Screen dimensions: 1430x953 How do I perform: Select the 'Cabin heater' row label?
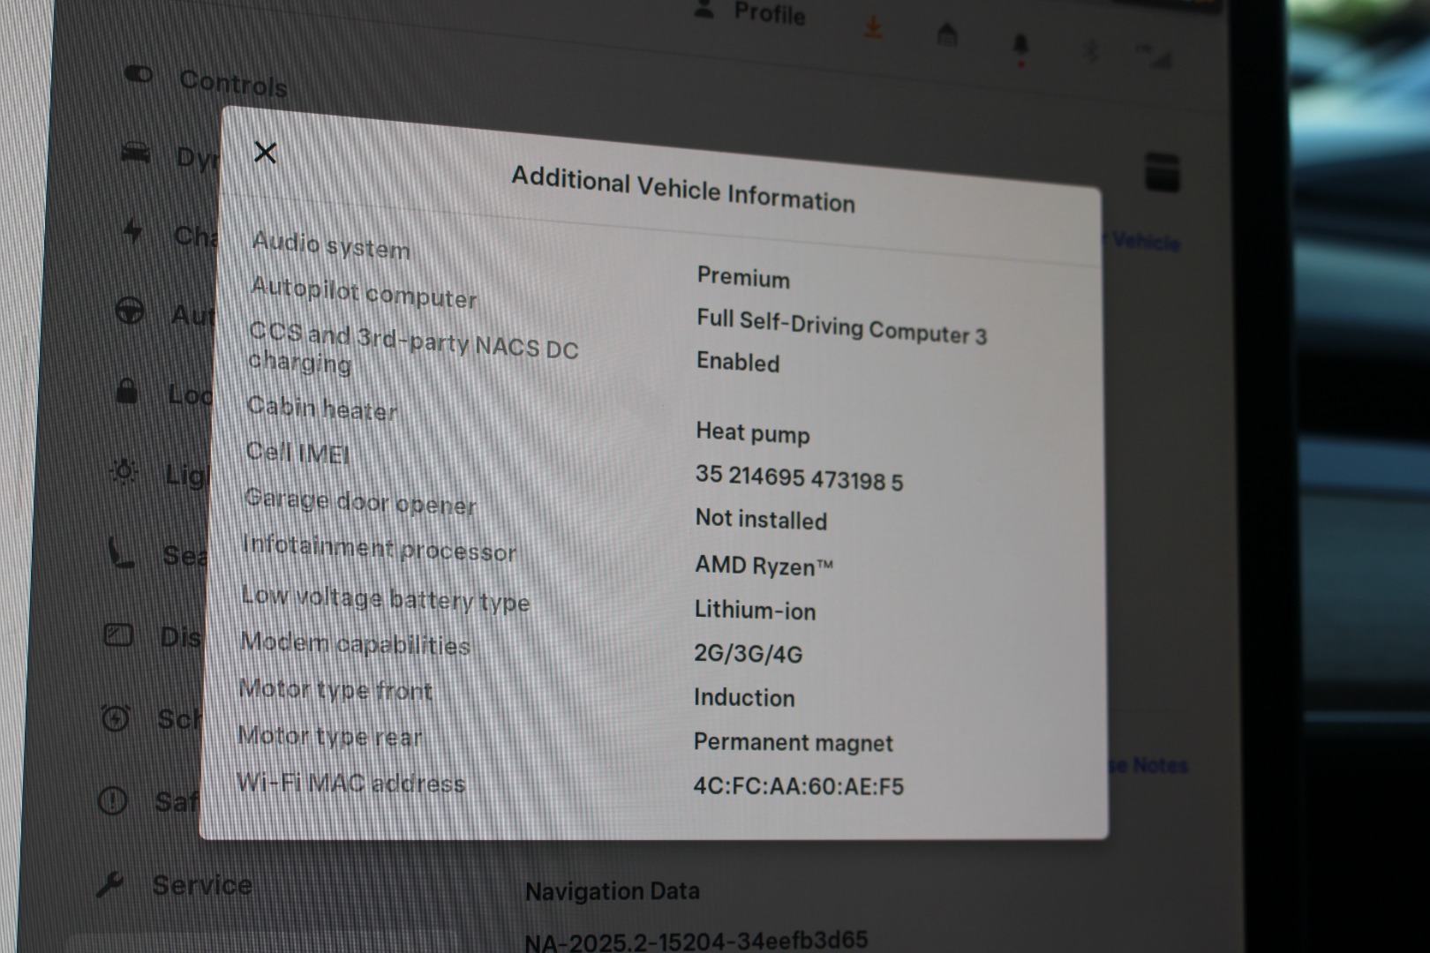tap(321, 408)
